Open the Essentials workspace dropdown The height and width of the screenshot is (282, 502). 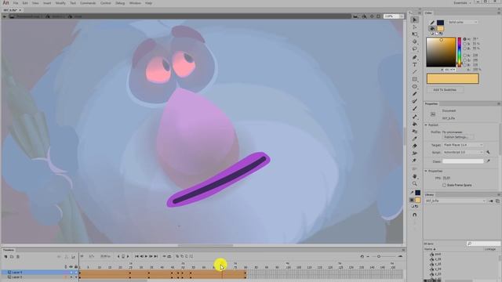[x=462, y=3]
